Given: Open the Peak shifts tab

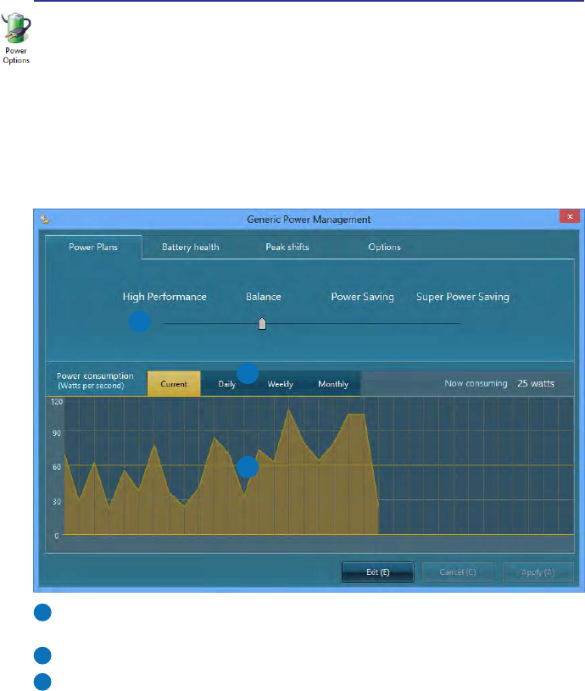Looking at the screenshot, I should (x=287, y=247).
